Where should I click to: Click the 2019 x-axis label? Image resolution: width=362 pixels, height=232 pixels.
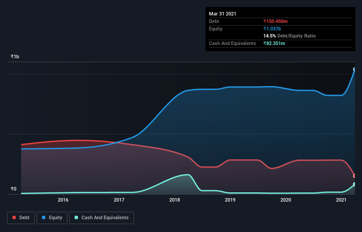click(x=230, y=200)
